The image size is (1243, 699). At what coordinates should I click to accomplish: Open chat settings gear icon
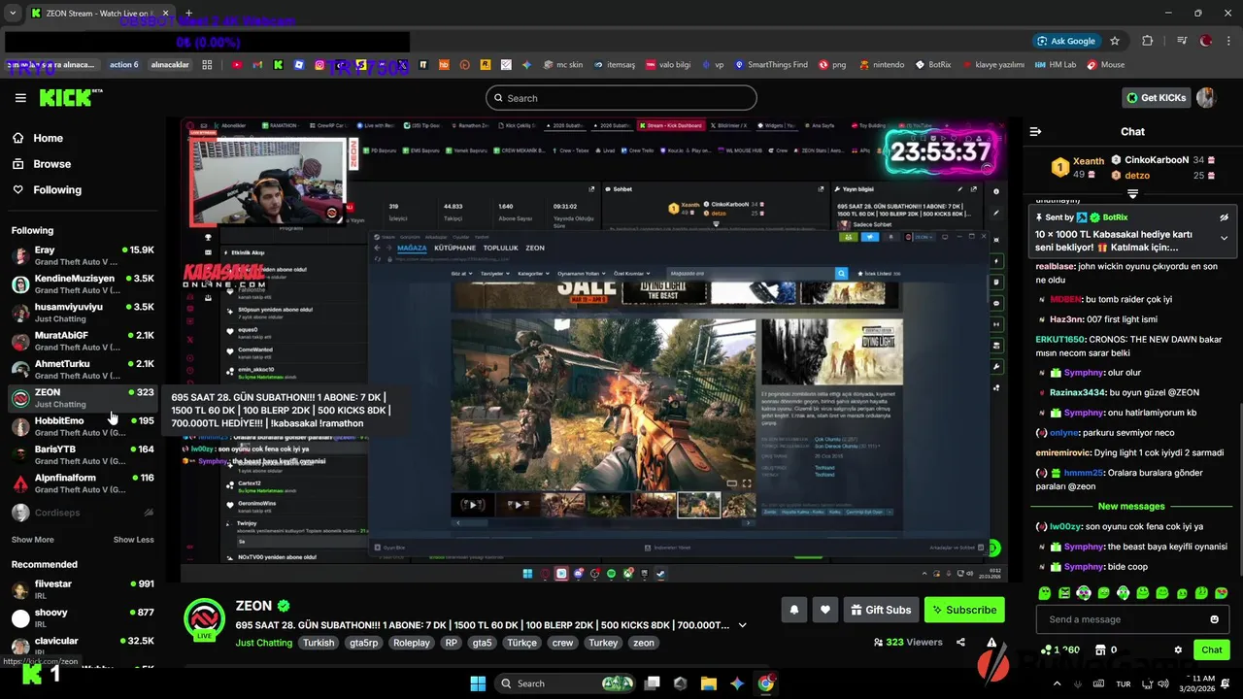[1178, 649]
